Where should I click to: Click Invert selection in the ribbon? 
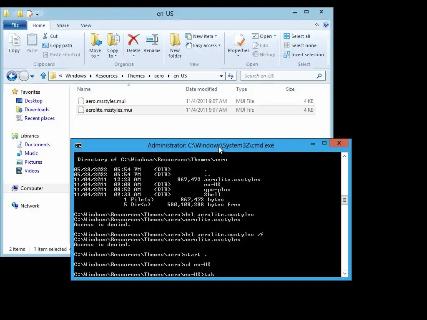point(304,55)
